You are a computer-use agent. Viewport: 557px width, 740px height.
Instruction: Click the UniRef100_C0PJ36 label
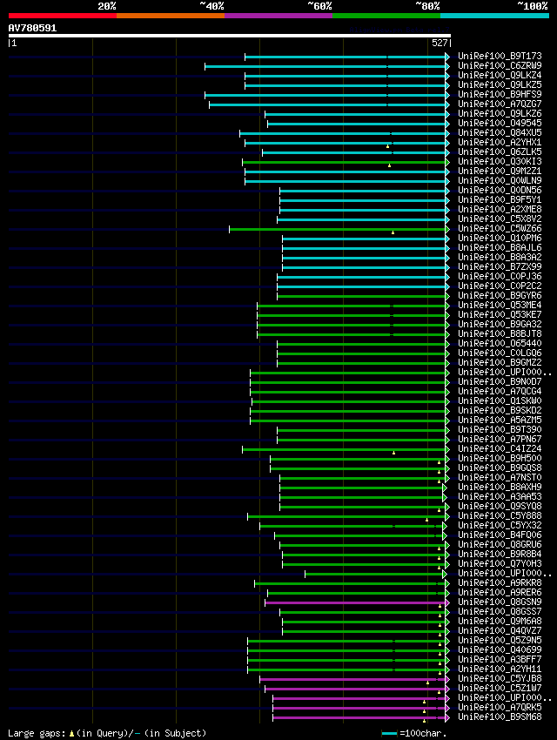coord(500,277)
